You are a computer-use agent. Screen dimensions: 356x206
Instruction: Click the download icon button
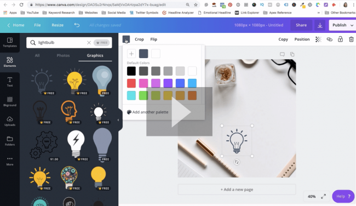(x=320, y=25)
